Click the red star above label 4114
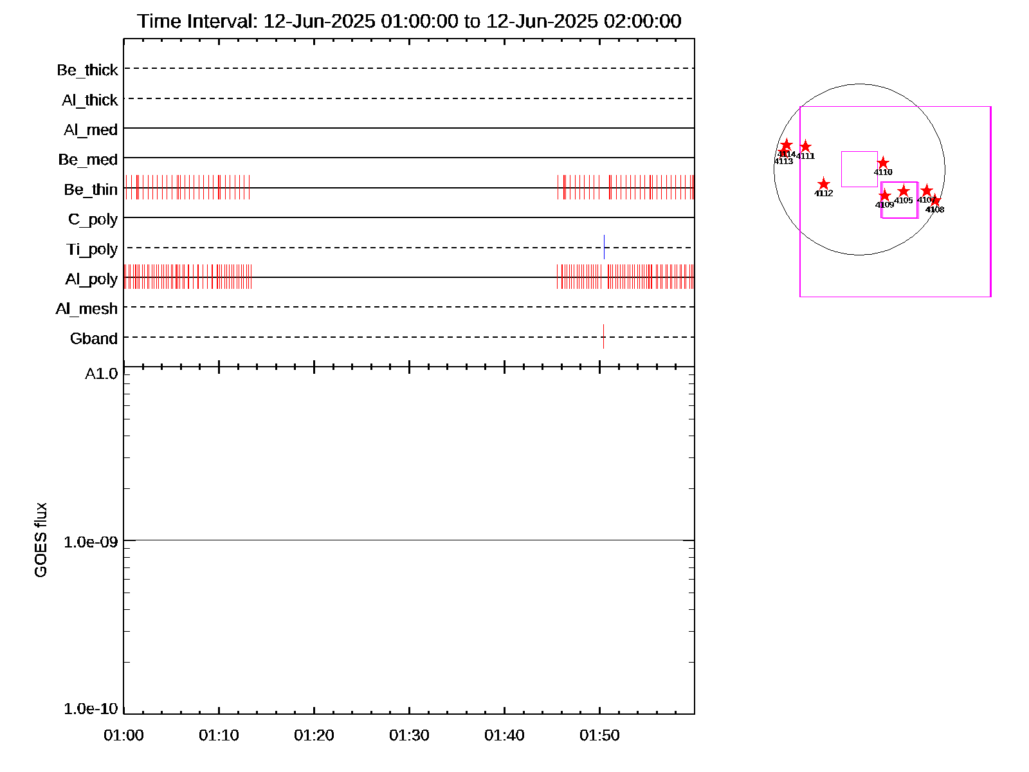1029x772 pixels. [x=786, y=145]
